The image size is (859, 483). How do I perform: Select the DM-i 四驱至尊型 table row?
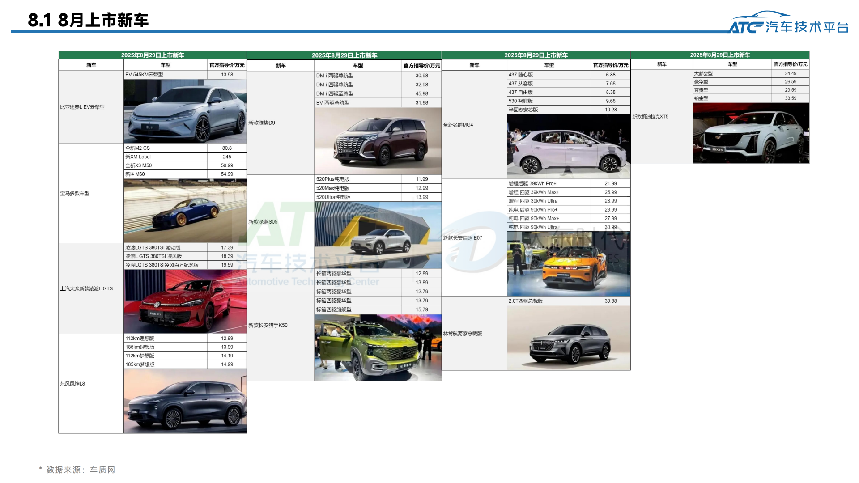pyautogui.click(x=378, y=93)
